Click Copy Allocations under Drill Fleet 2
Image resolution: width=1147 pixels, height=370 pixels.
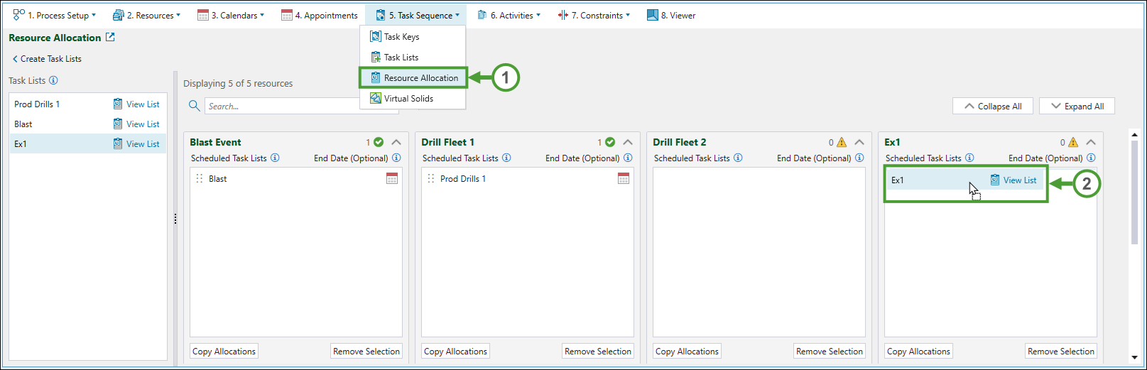point(687,352)
